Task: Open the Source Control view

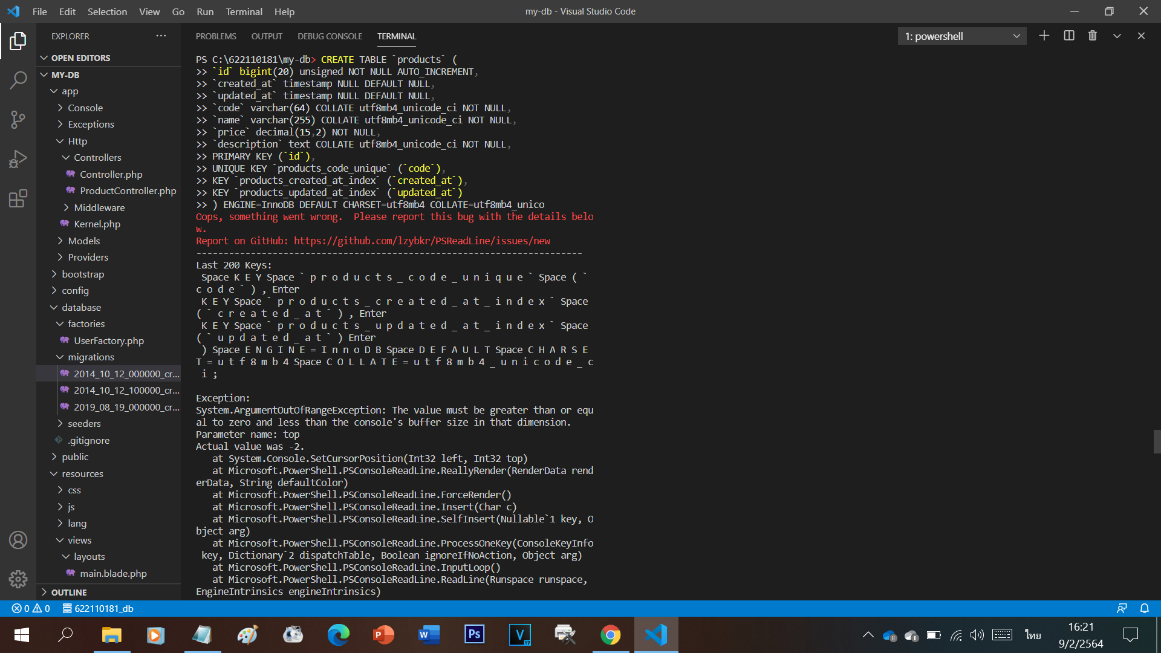Action: [18, 119]
